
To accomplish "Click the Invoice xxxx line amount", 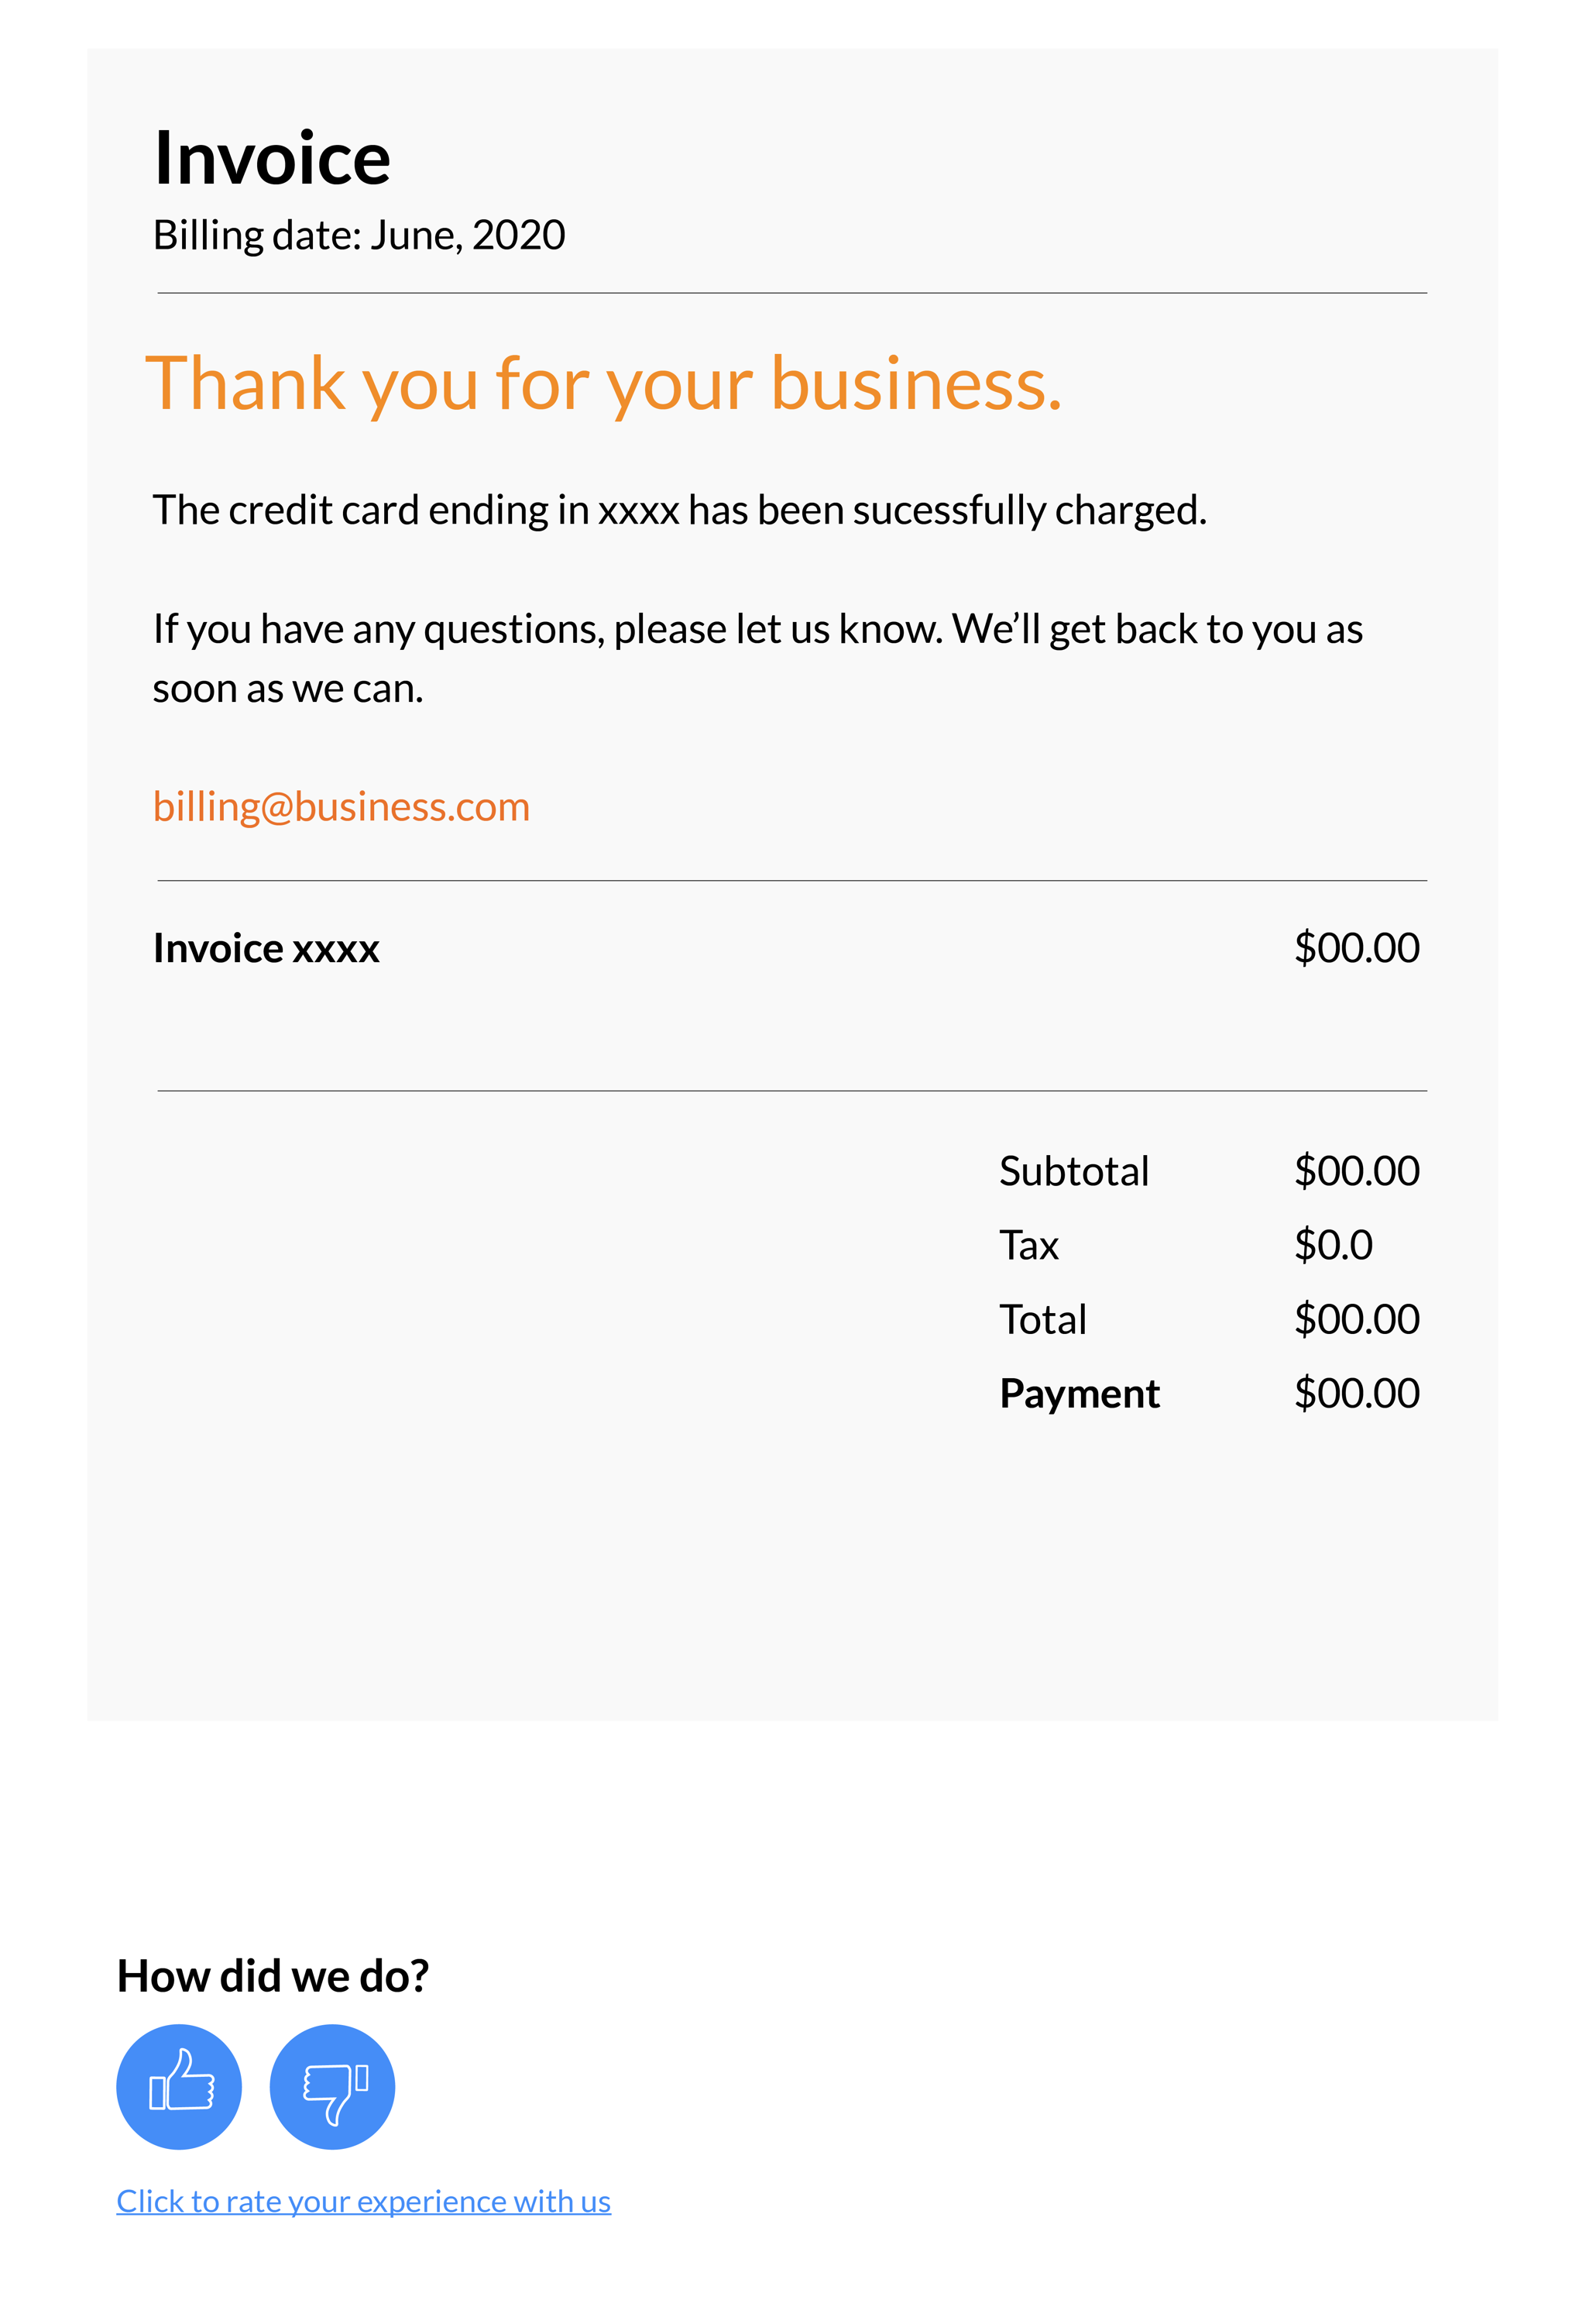I will coord(1356,948).
